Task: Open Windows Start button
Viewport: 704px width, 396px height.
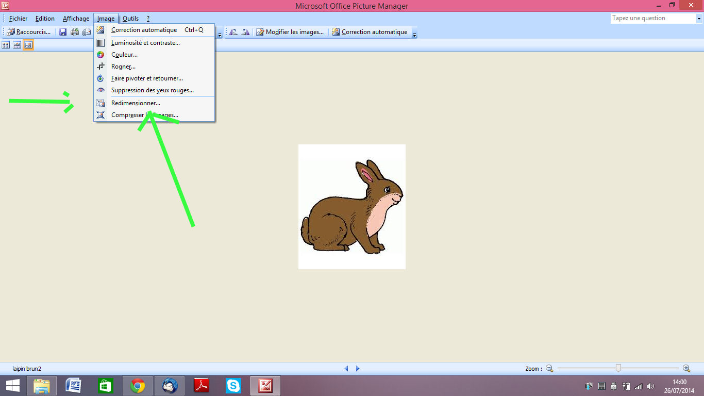Action: click(x=13, y=386)
